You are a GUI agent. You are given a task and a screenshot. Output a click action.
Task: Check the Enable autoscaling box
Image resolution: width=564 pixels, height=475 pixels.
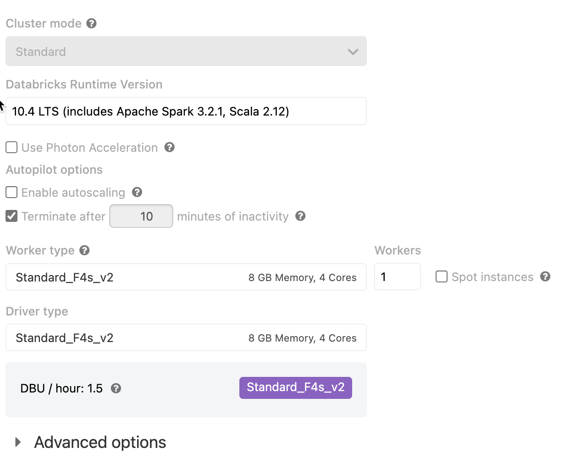point(11,192)
